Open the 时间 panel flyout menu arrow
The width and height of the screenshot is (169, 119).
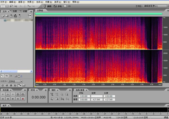[x=46, y=90]
